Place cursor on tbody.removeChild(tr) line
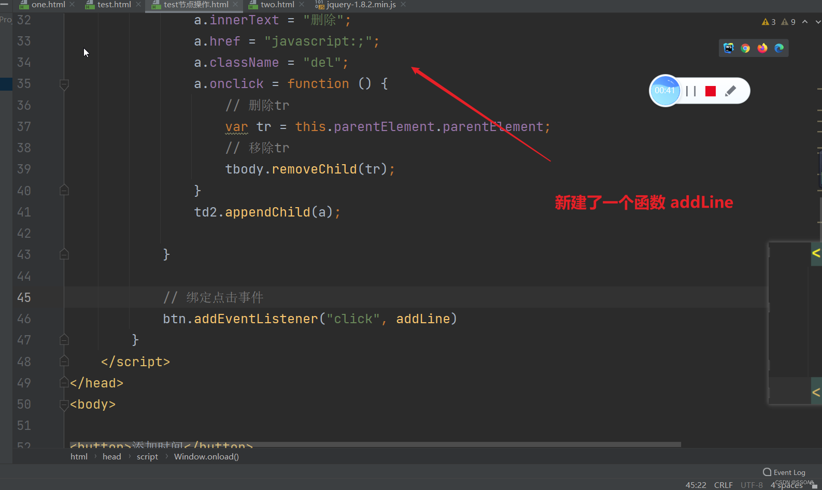 click(310, 169)
